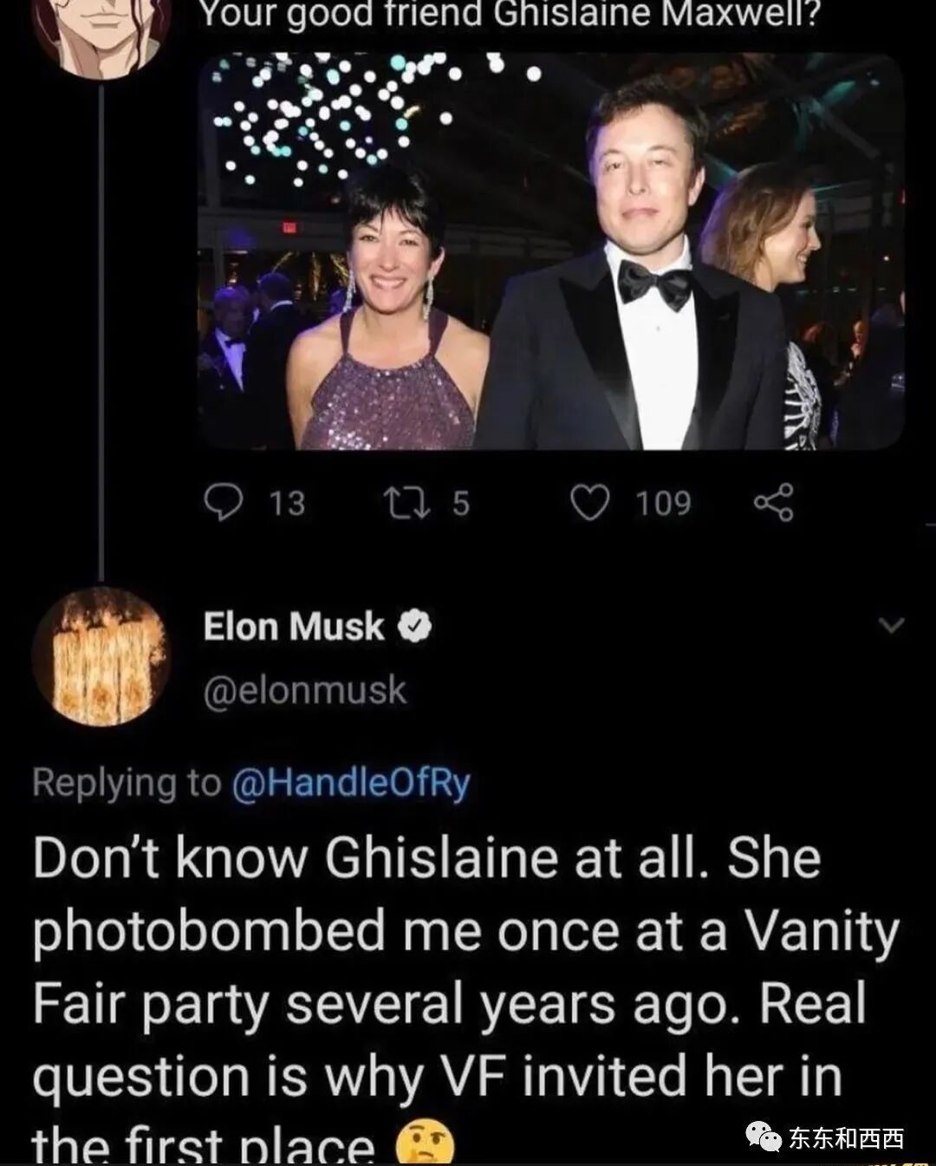The image size is (936, 1166).
Task: Like the tweet with the heart icon
Action: tap(590, 503)
